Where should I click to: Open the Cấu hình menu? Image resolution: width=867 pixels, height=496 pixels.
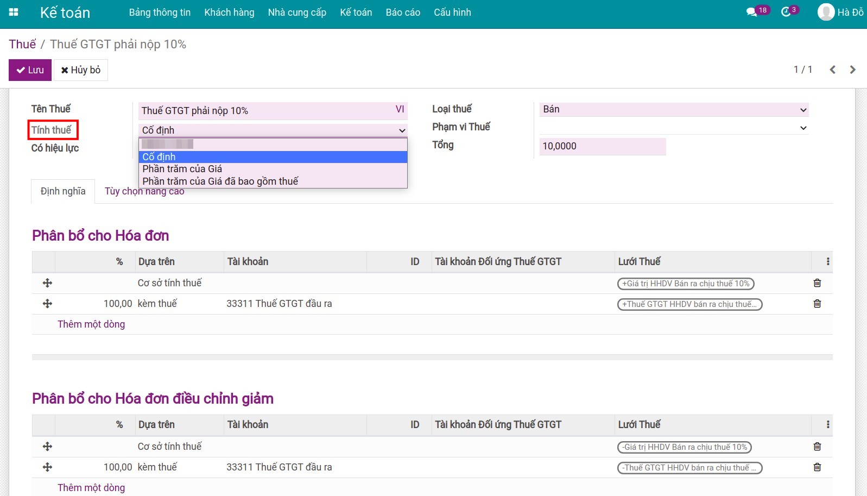pyautogui.click(x=452, y=12)
